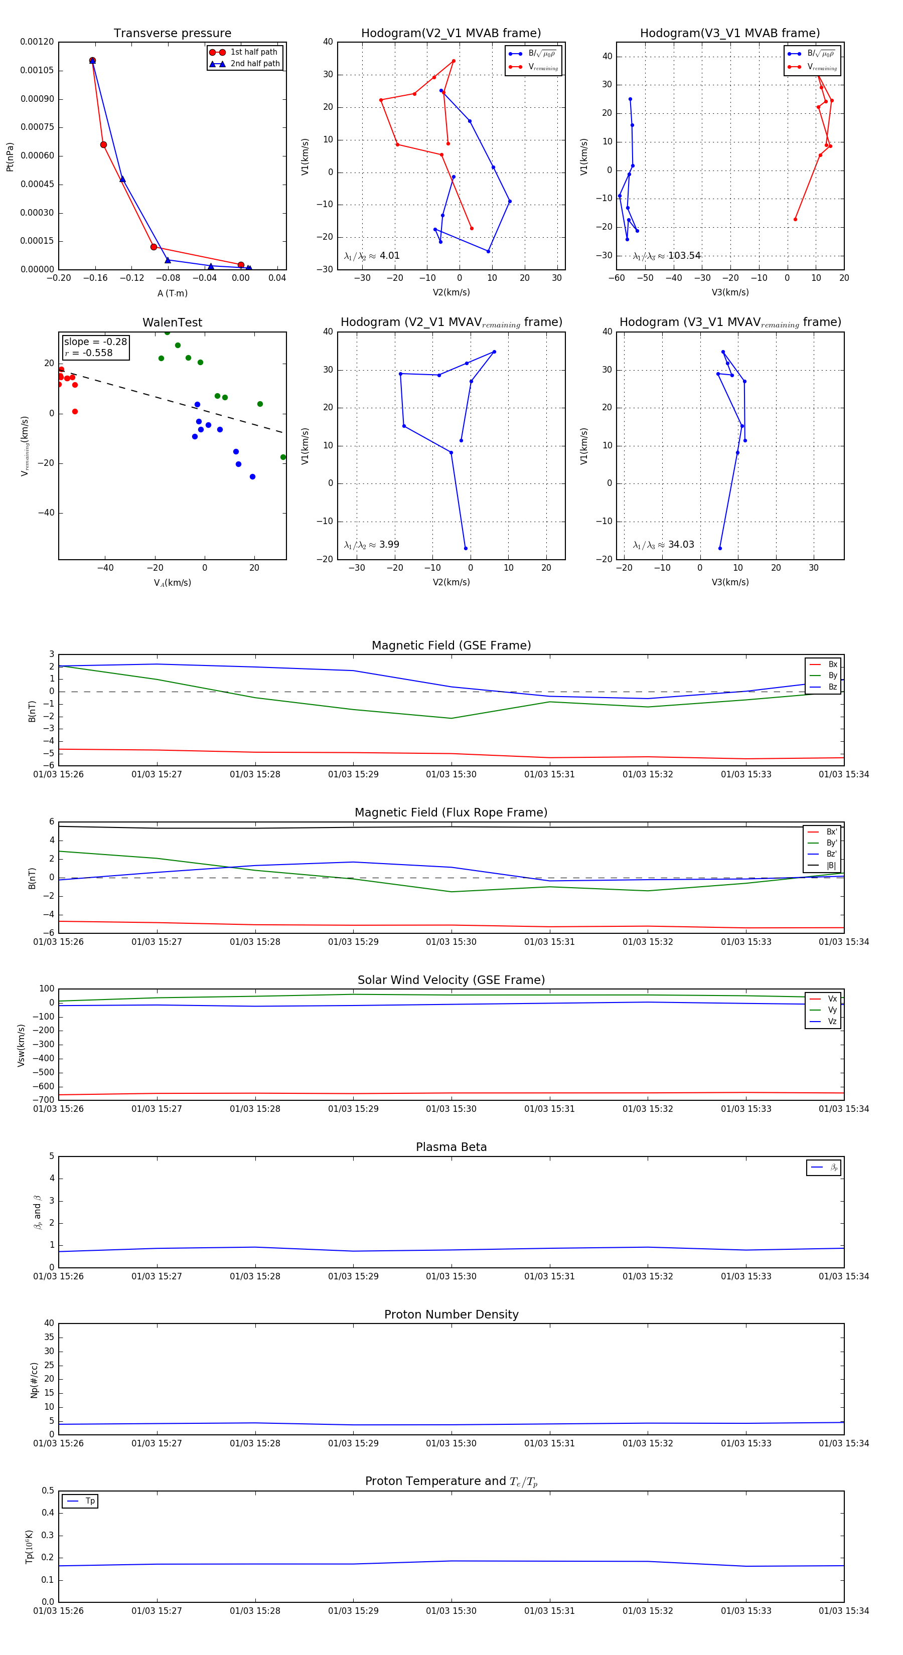This screenshot has width=903, height=1655.
Task: Click the Hodogram (V2_V1 MVAV remaining frame) title
Action: click(451, 322)
